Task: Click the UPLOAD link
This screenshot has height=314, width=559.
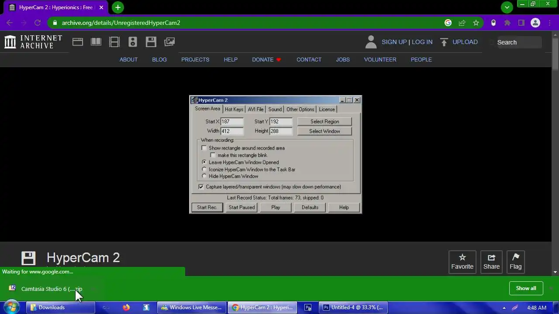Action: 465,42
